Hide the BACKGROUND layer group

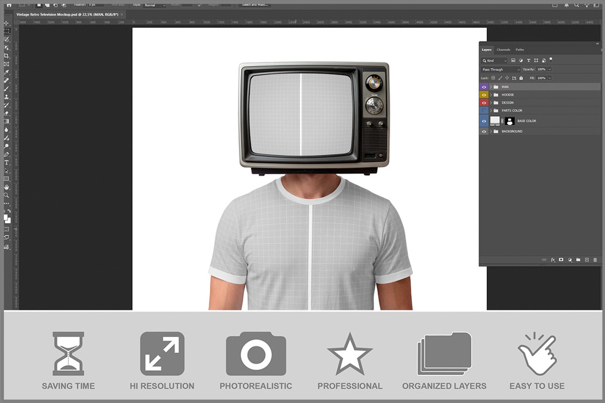point(484,131)
